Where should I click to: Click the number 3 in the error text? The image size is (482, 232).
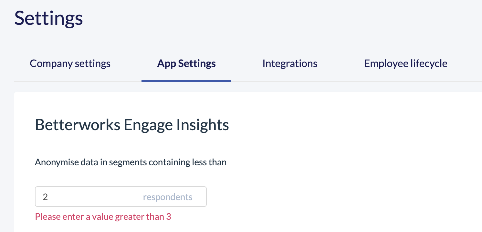point(169,217)
